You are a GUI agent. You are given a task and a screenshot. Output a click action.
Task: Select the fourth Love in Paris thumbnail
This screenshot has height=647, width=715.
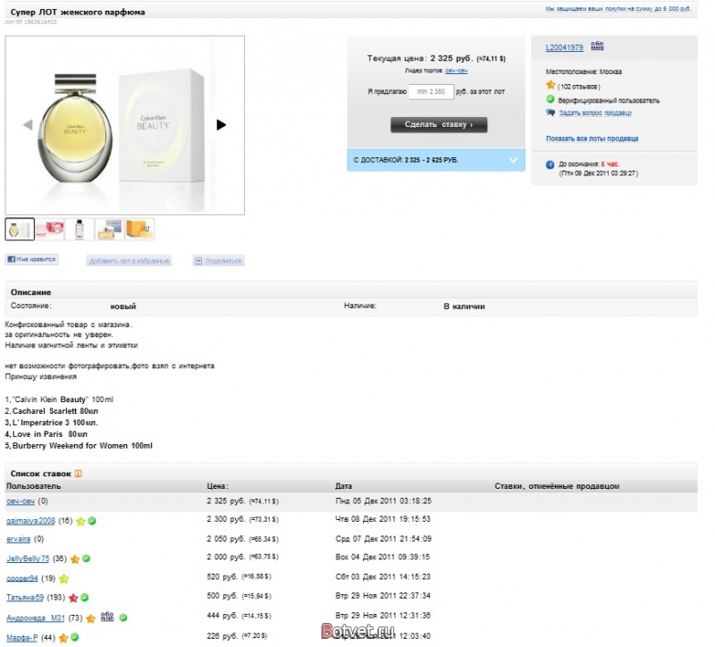[109, 229]
